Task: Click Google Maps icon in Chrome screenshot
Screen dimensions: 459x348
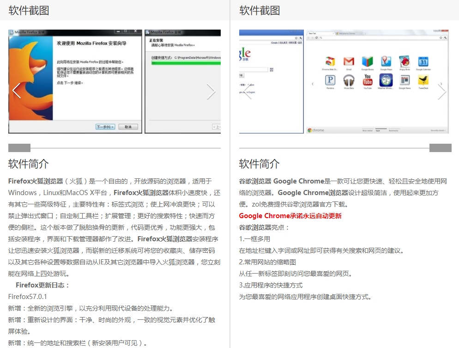Action: [x=386, y=61]
